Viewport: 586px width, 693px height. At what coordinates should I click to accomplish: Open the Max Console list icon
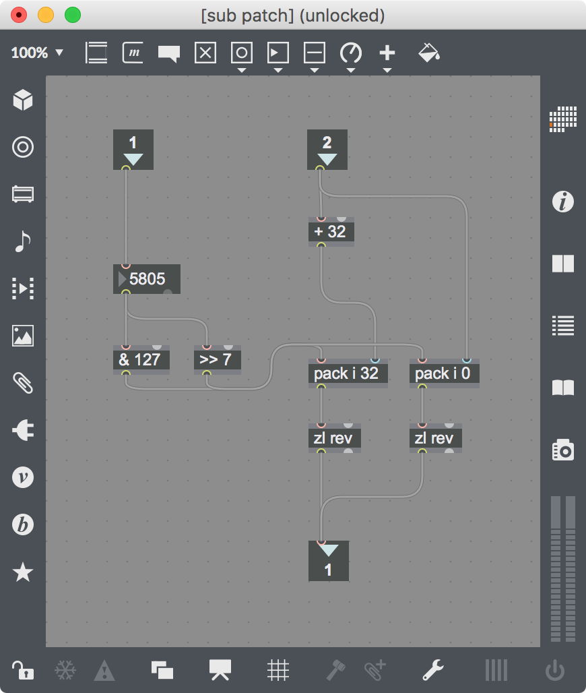pos(563,325)
